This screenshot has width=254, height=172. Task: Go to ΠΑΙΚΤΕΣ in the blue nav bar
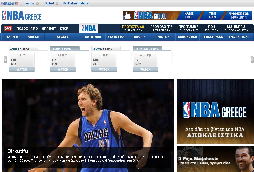[139, 37]
